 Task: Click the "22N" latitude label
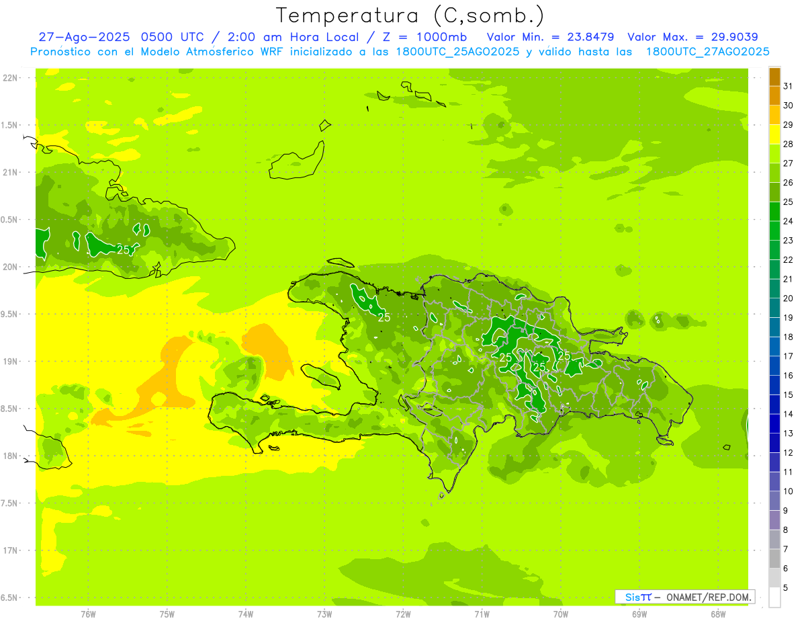coord(11,78)
